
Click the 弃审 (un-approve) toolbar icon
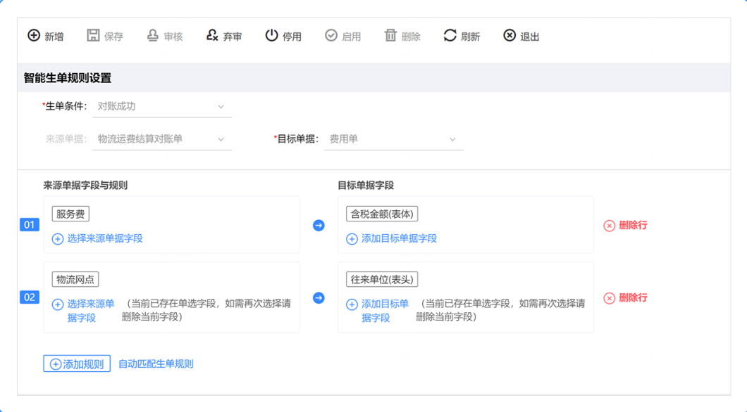212,36
